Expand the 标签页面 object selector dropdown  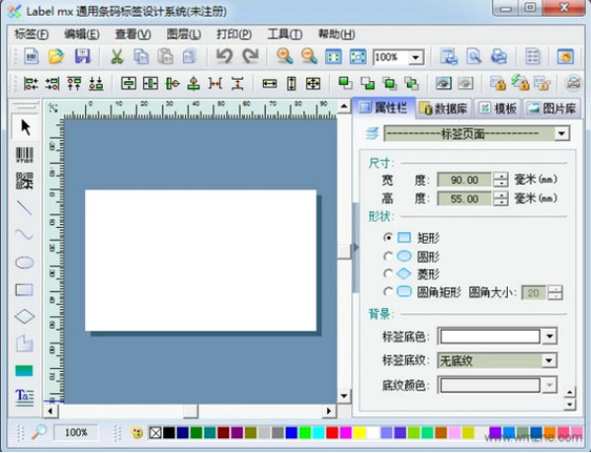point(561,133)
